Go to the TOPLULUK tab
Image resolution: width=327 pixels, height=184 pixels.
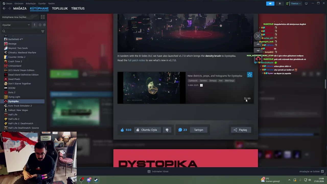[60, 8]
